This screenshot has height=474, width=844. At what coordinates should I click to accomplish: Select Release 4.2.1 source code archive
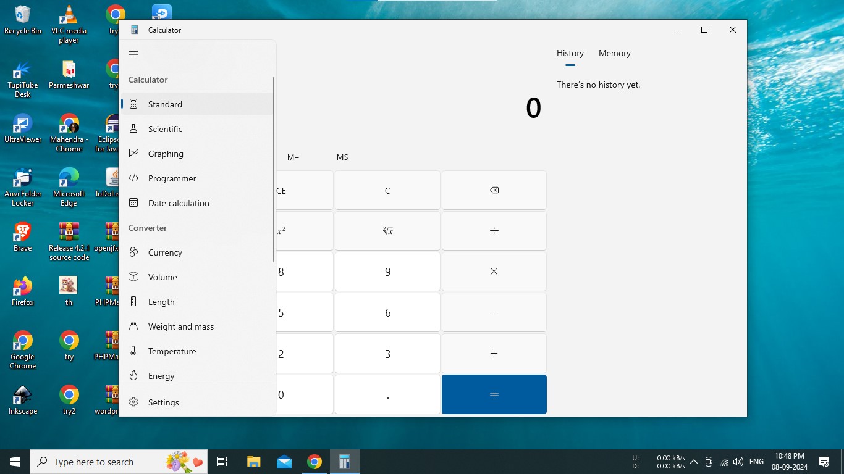(69, 242)
